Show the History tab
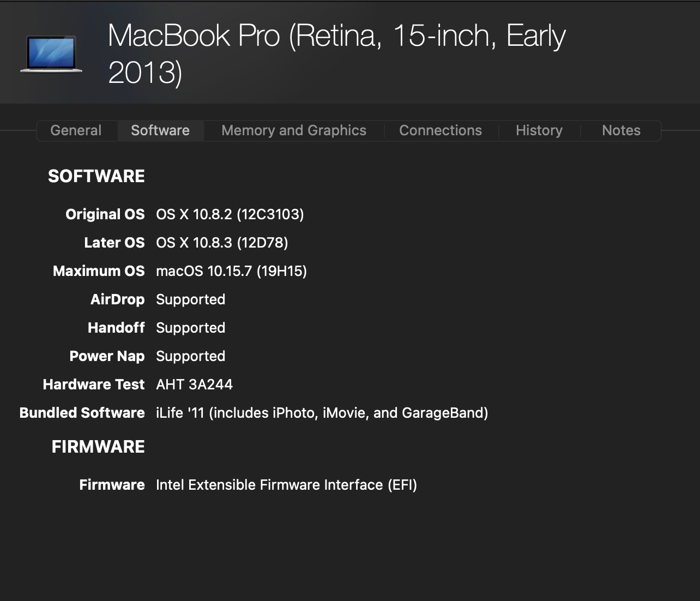The width and height of the screenshot is (700, 601). point(539,130)
